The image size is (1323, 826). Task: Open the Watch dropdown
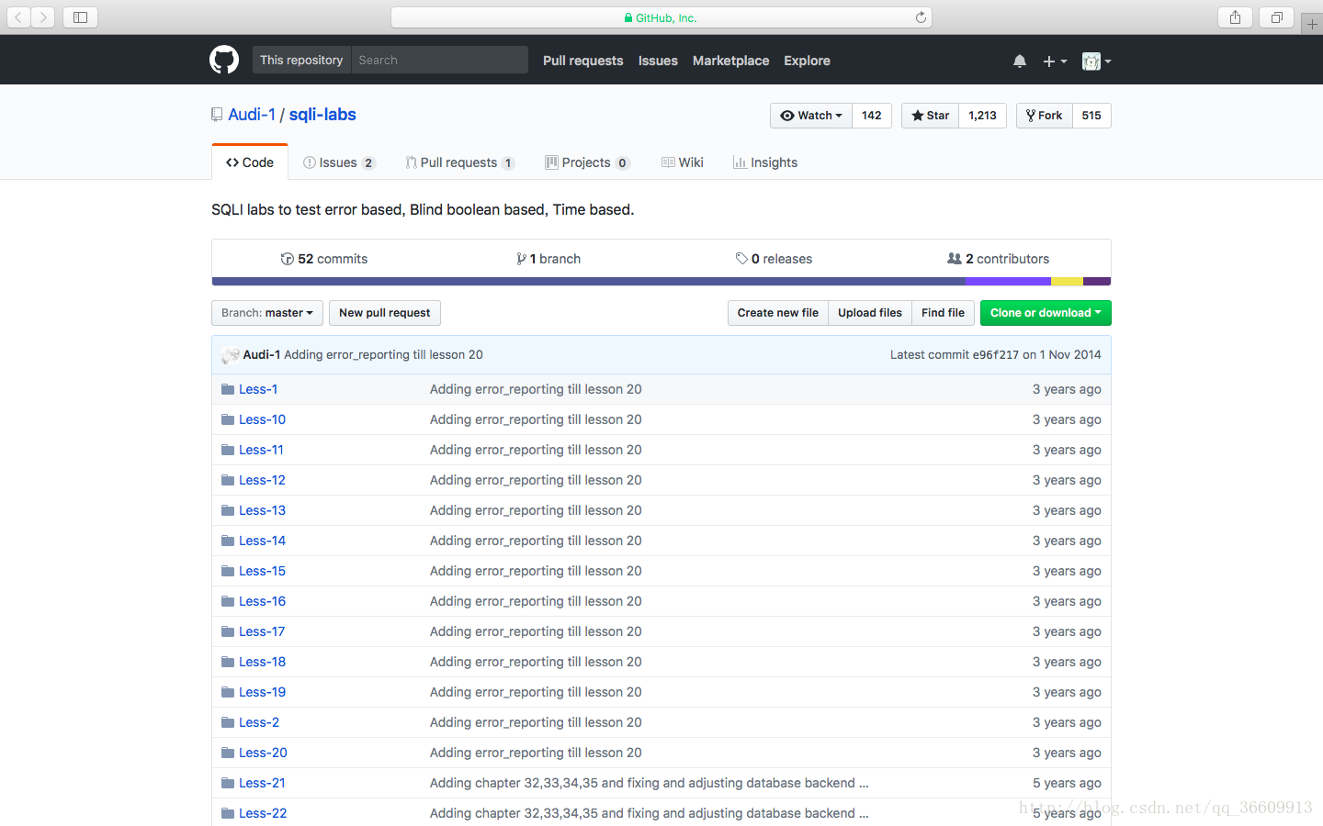coord(811,116)
